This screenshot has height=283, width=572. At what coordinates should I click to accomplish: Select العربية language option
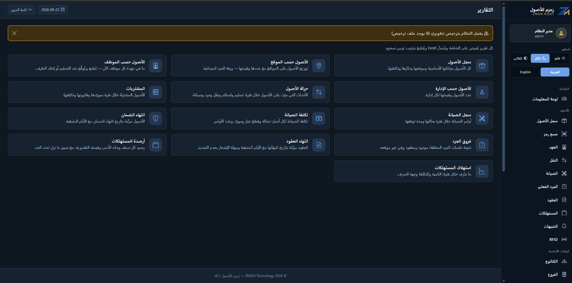coord(555,72)
